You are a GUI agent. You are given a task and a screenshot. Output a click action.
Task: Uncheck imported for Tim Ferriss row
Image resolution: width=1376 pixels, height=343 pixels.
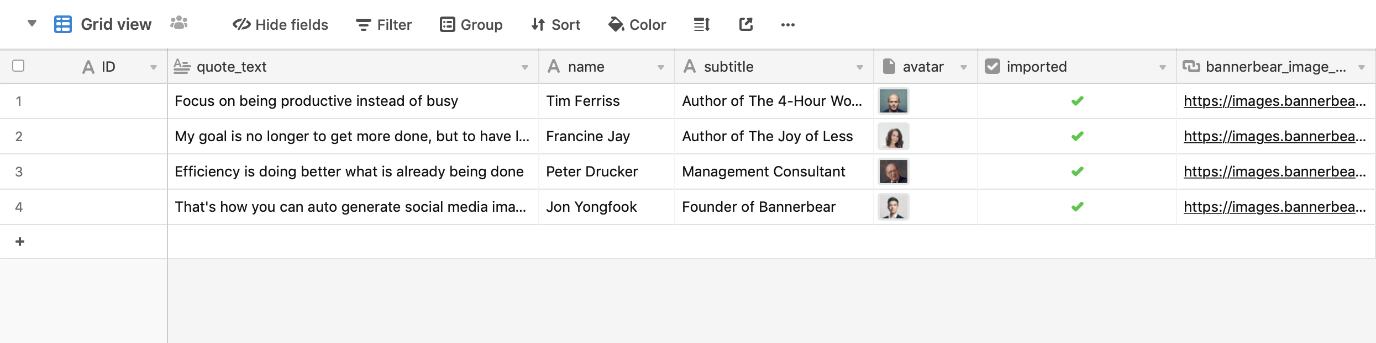pyautogui.click(x=1077, y=101)
